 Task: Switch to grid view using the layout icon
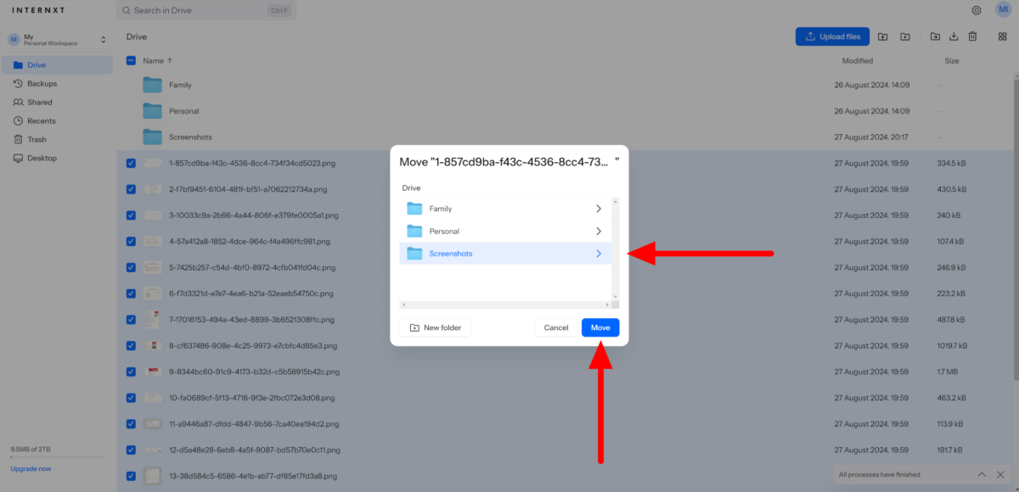point(1002,36)
